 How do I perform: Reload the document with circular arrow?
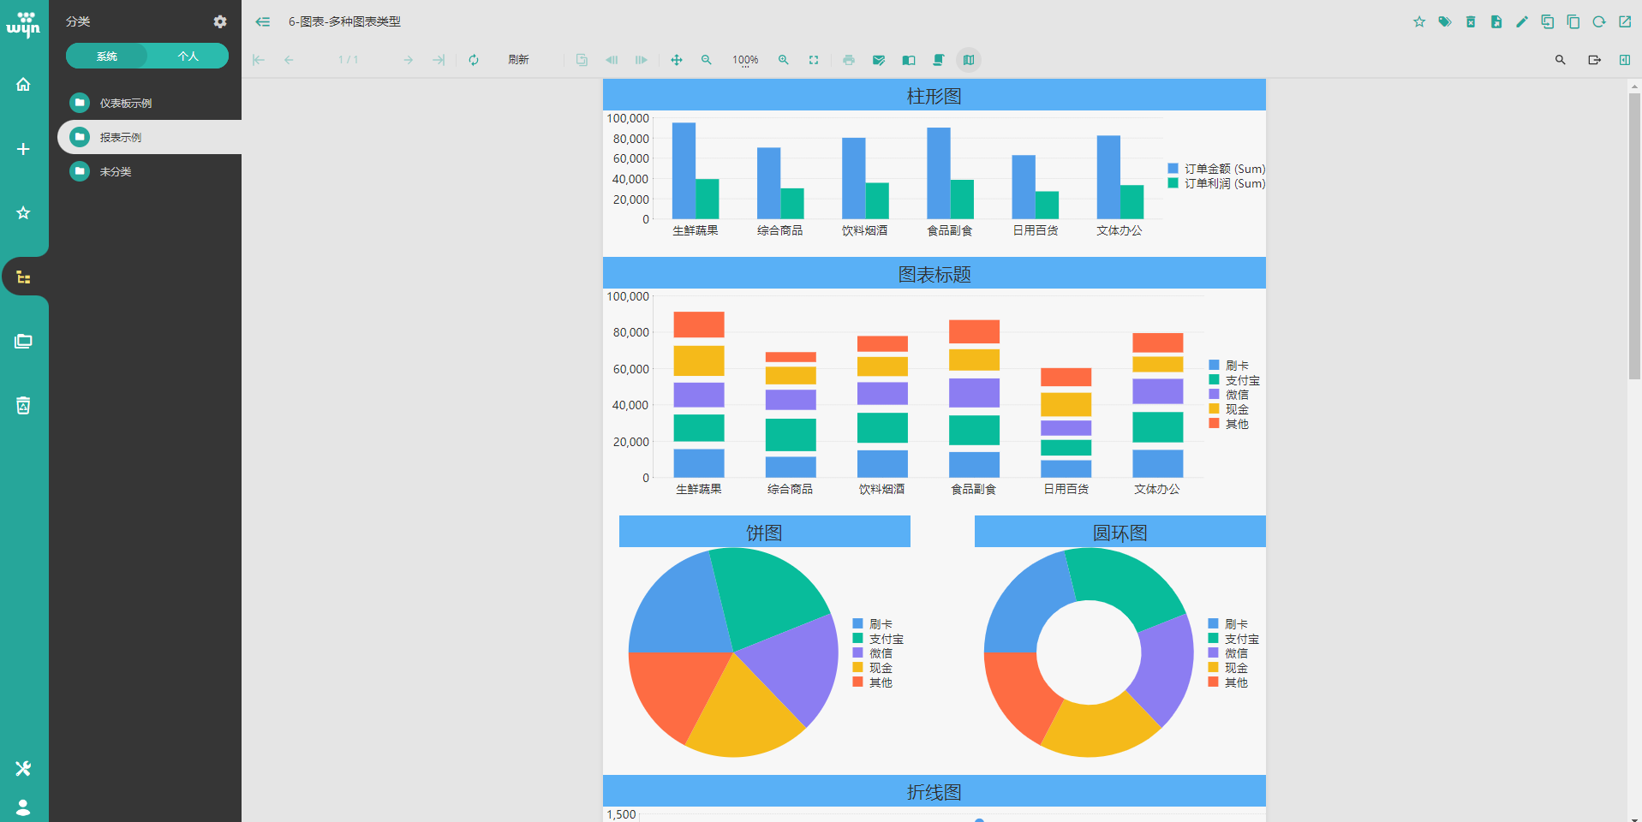(1599, 21)
